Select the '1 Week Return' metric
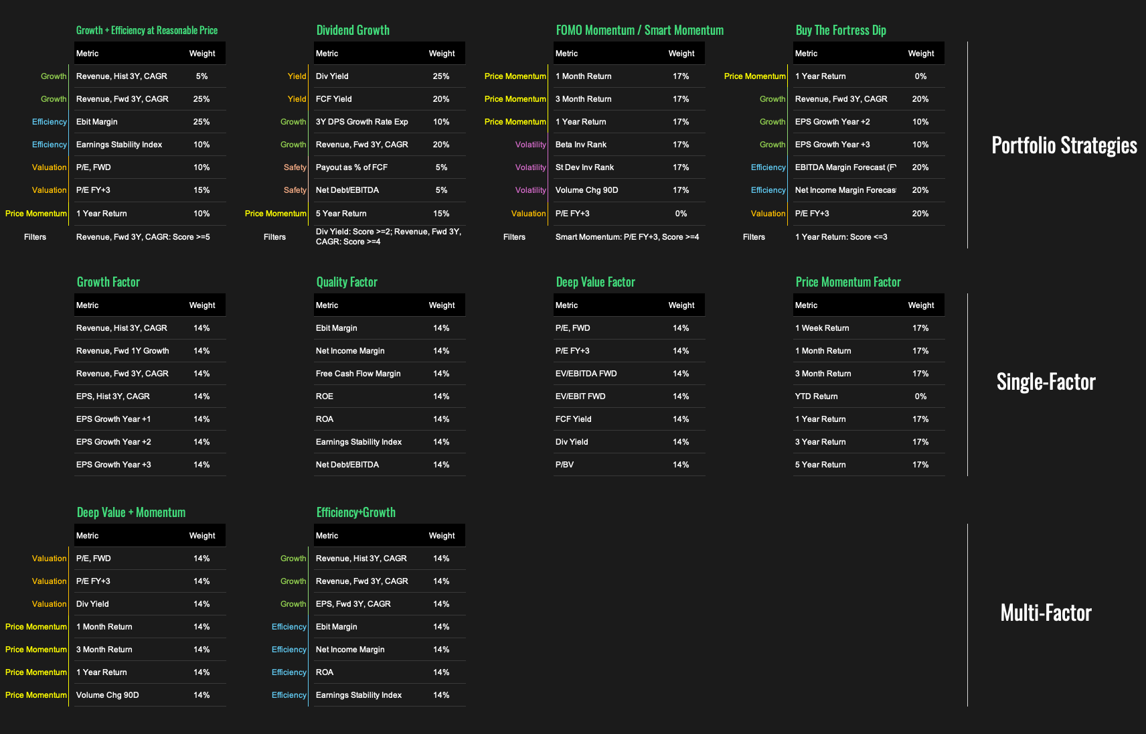The width and height of the screenshot is (1146, 734). 821,328
